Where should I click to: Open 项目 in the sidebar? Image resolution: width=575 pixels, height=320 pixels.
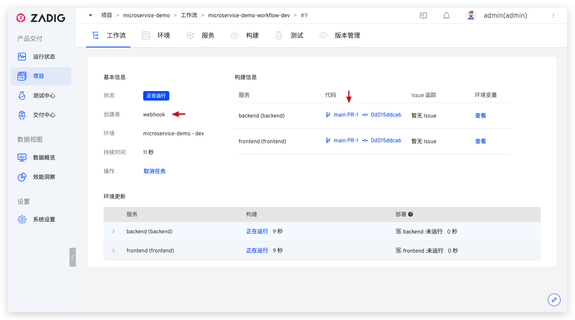pos(41,76)
